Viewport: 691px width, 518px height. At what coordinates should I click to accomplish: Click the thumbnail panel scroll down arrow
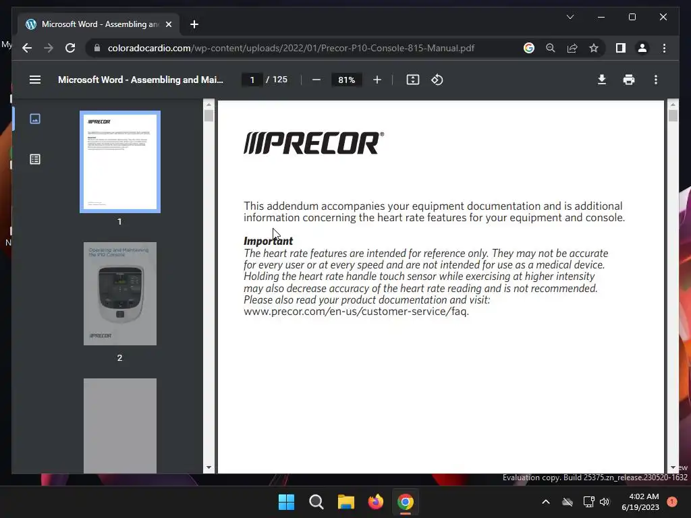[x=209, y=467]
